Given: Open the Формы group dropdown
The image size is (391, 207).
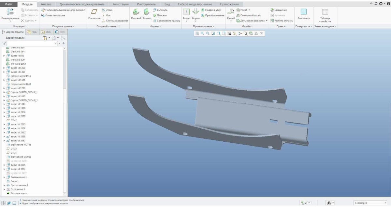Looking at the screenshot, I should 155,26.
